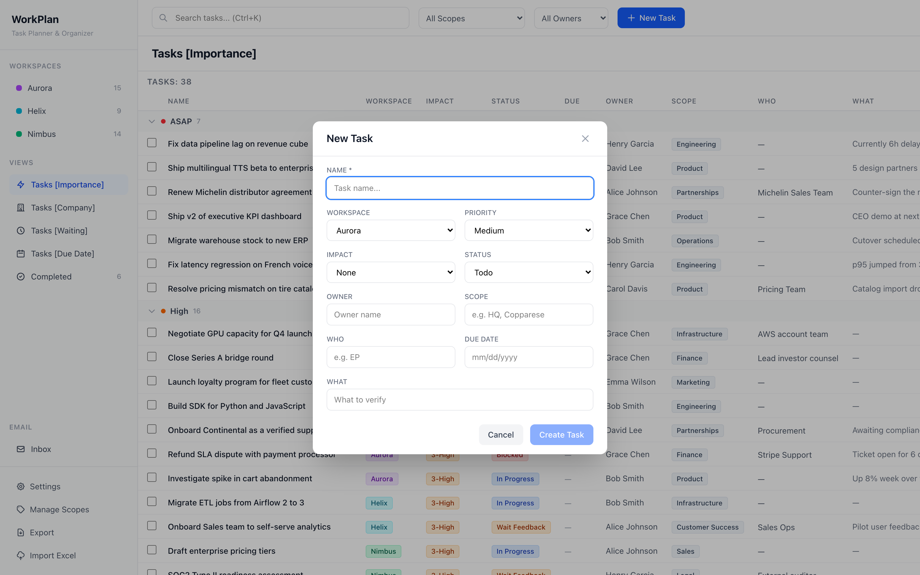Collapse the ASAP group chevron
The image size is (920, 575).
coord(152,121)
